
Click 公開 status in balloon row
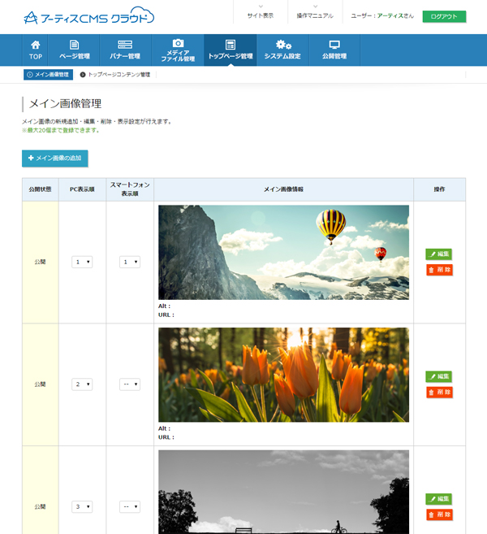[40, 262]
